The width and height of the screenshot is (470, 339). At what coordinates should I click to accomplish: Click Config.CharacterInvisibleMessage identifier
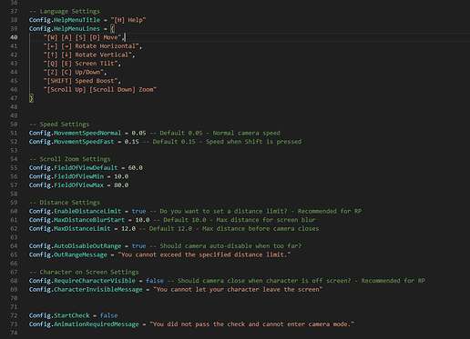point(86,290)
